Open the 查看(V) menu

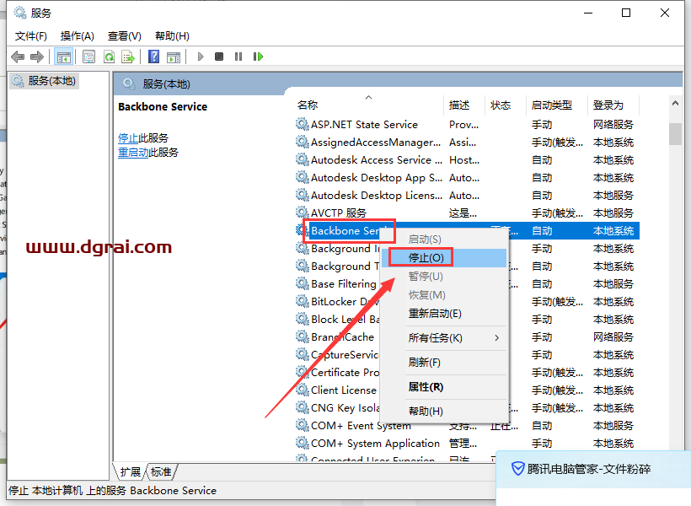click(x=125, y=35)
